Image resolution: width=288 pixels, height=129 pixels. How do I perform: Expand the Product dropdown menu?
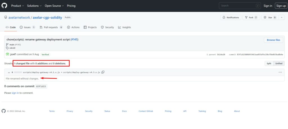pos(17,6)
